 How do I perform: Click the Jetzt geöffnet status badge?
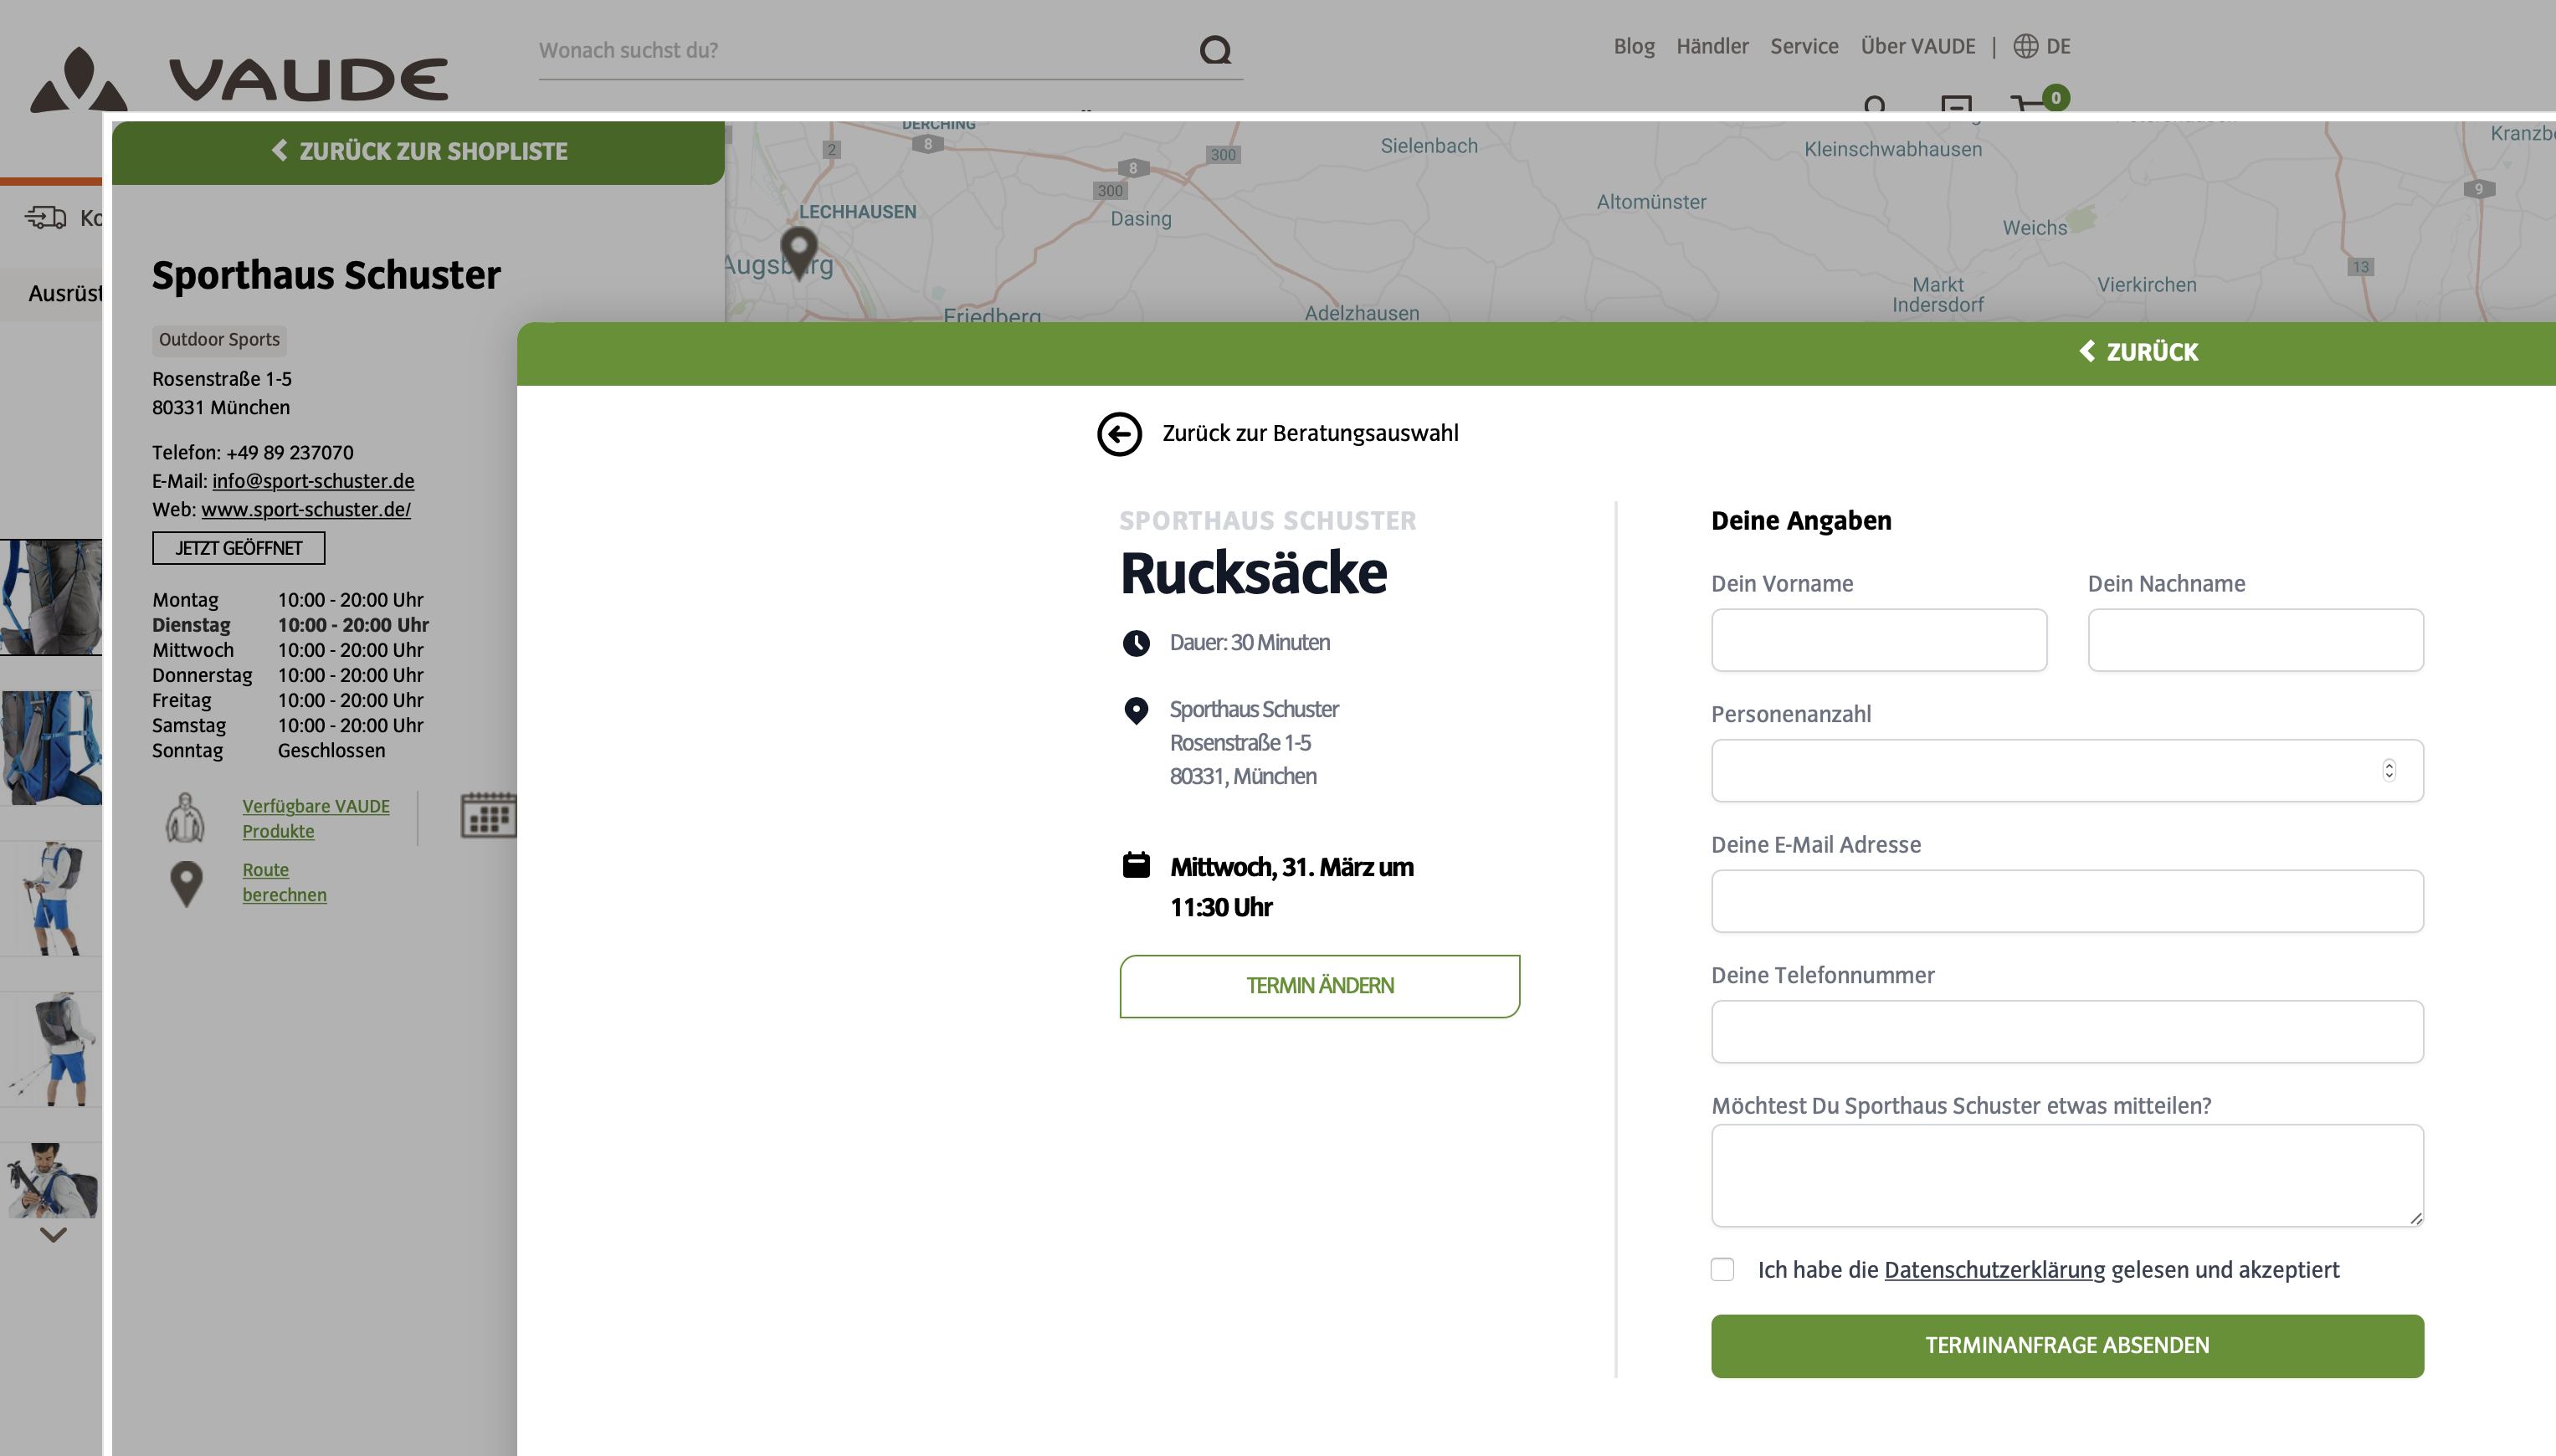[238, 548]
